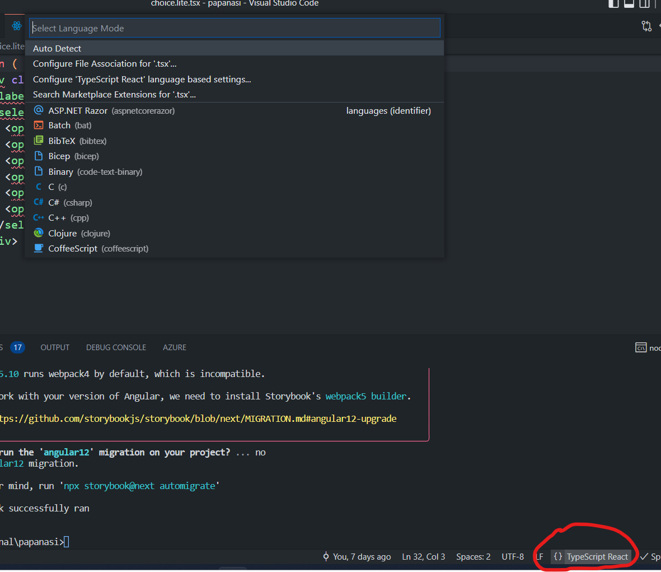Click the C# language icon
The width and height of the screenshot is (661, 572).
(x=39, y=202)
